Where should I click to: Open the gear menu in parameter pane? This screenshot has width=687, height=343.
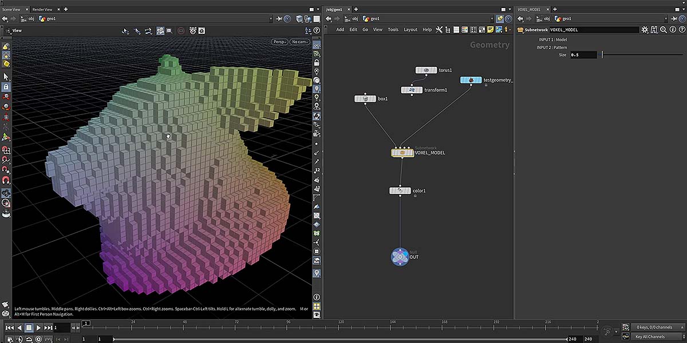click(x=645, y=30)
